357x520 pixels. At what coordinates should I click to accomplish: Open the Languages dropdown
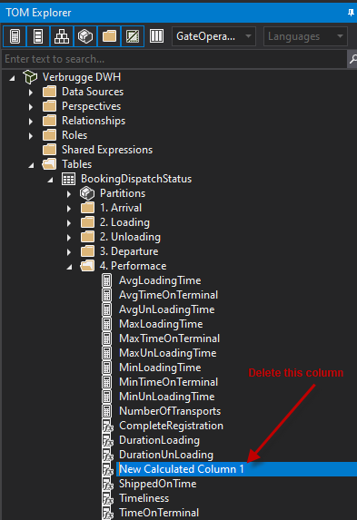305,36
